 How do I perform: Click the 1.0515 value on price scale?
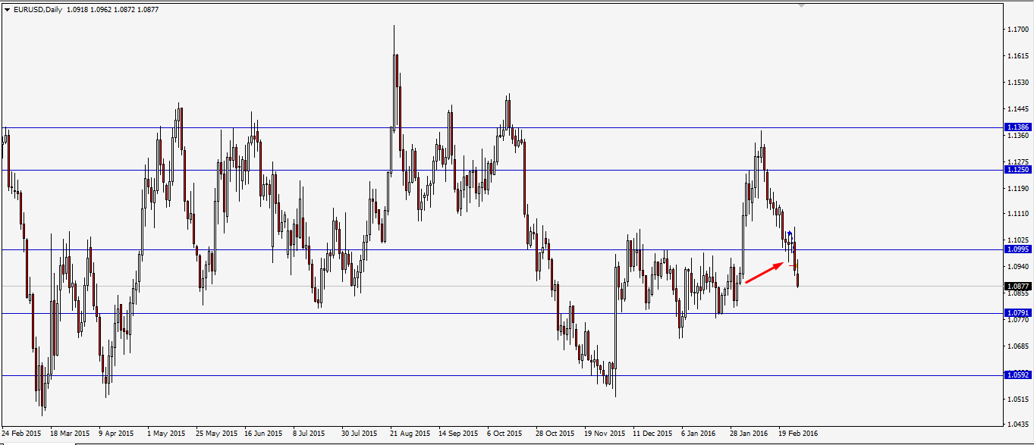[1018, 400]
